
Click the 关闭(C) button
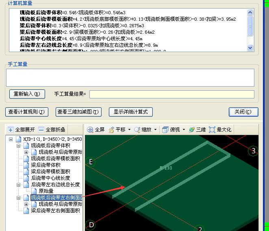pyautogui.click(x=243, y=112)
